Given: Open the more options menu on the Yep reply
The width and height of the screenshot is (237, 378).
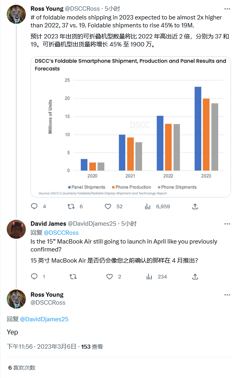Looking at the screenshot, I should (227, 295).
